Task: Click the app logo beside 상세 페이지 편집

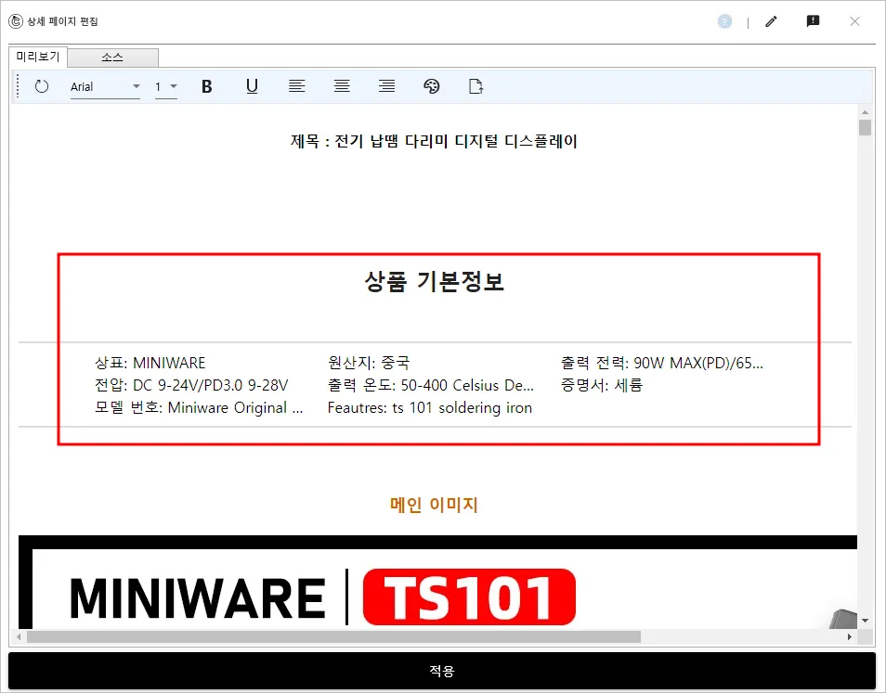Action: [16, 21]
